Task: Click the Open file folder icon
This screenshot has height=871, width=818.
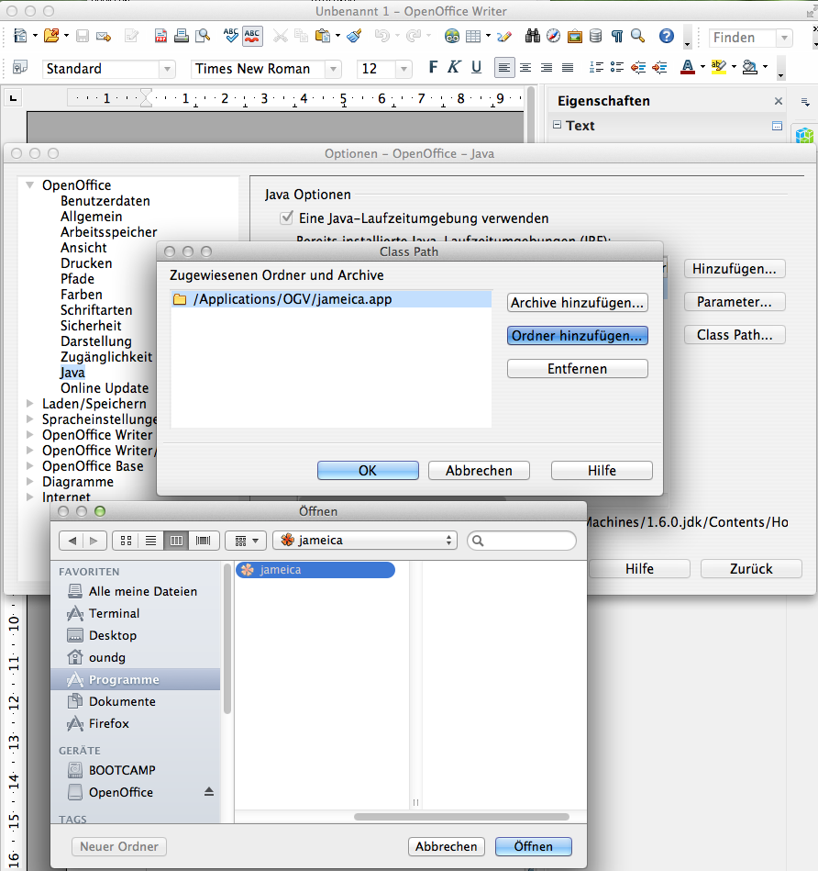Action: [51, 36]
